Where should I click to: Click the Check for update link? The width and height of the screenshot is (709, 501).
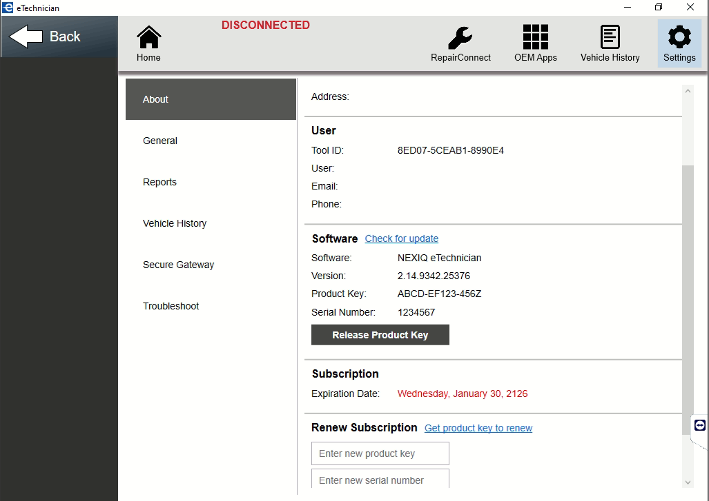[x=401, y=238]
